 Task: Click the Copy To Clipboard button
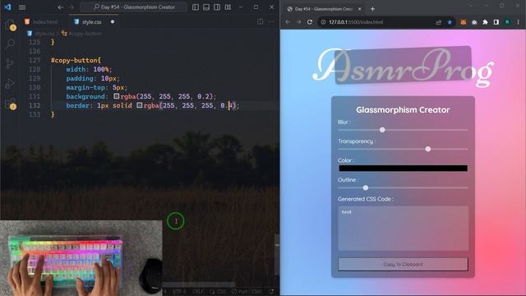pos(403,265)
